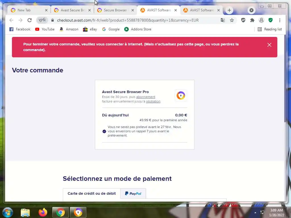Select Carte de crédit ou de débit tab
This screenshot has width=291, height=218.
click(92, 194)
